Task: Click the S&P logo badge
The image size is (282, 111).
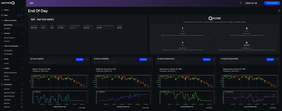Action: click(33, 20)
